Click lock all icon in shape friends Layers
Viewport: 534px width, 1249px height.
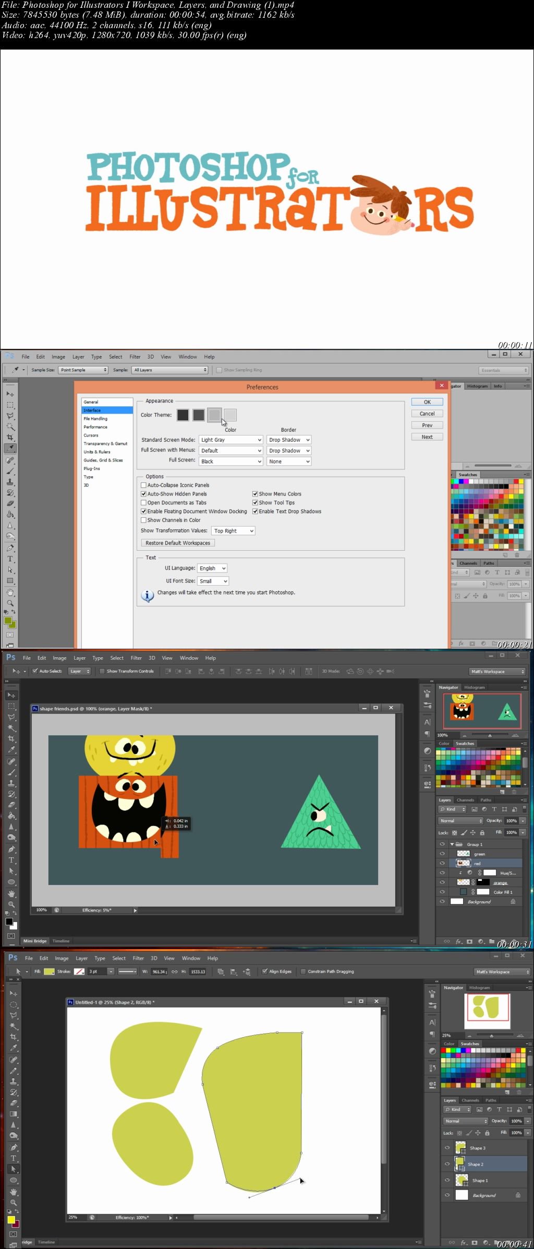click(x=482, y=833)
